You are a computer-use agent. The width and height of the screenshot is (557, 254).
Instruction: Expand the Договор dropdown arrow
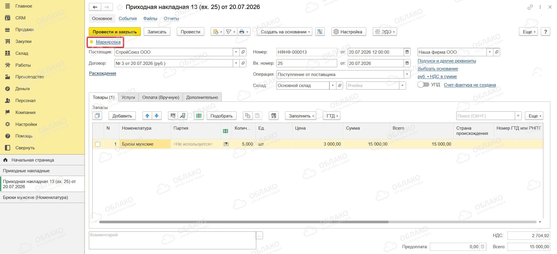coord(236,63)
